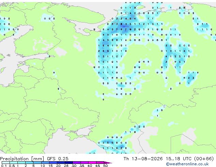The width and height of the screenshot is (216, 167).
Task: Click the '0.5' legend scale label
Action: click(x=12, y=166)
